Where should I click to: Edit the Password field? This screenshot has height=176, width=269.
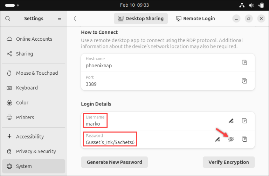(x=218, y=139)
